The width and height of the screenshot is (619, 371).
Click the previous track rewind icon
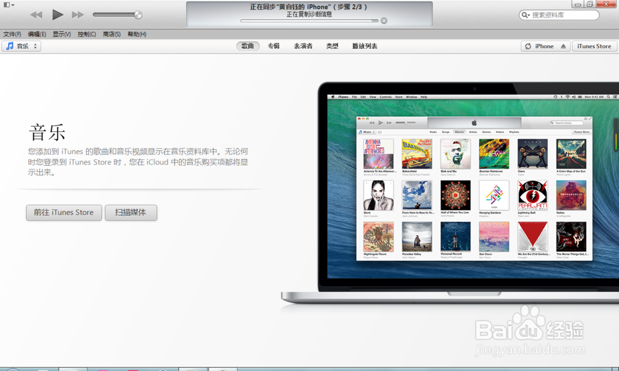[37, 15]
